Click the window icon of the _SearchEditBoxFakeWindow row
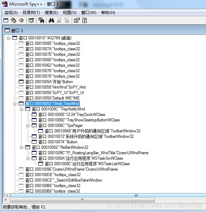This screenshot has width=206, height=212. click(x=21, y=180)
